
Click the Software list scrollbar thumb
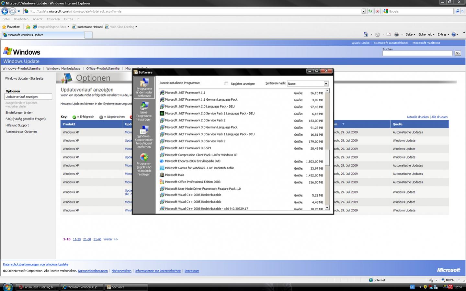[x=327, y=158]
